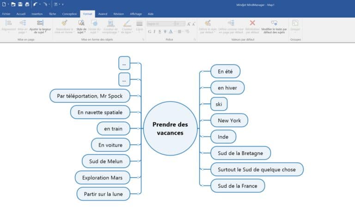
Task: Click the red X Réinitialiser par défaut icon
Action: tap(252, 23)
